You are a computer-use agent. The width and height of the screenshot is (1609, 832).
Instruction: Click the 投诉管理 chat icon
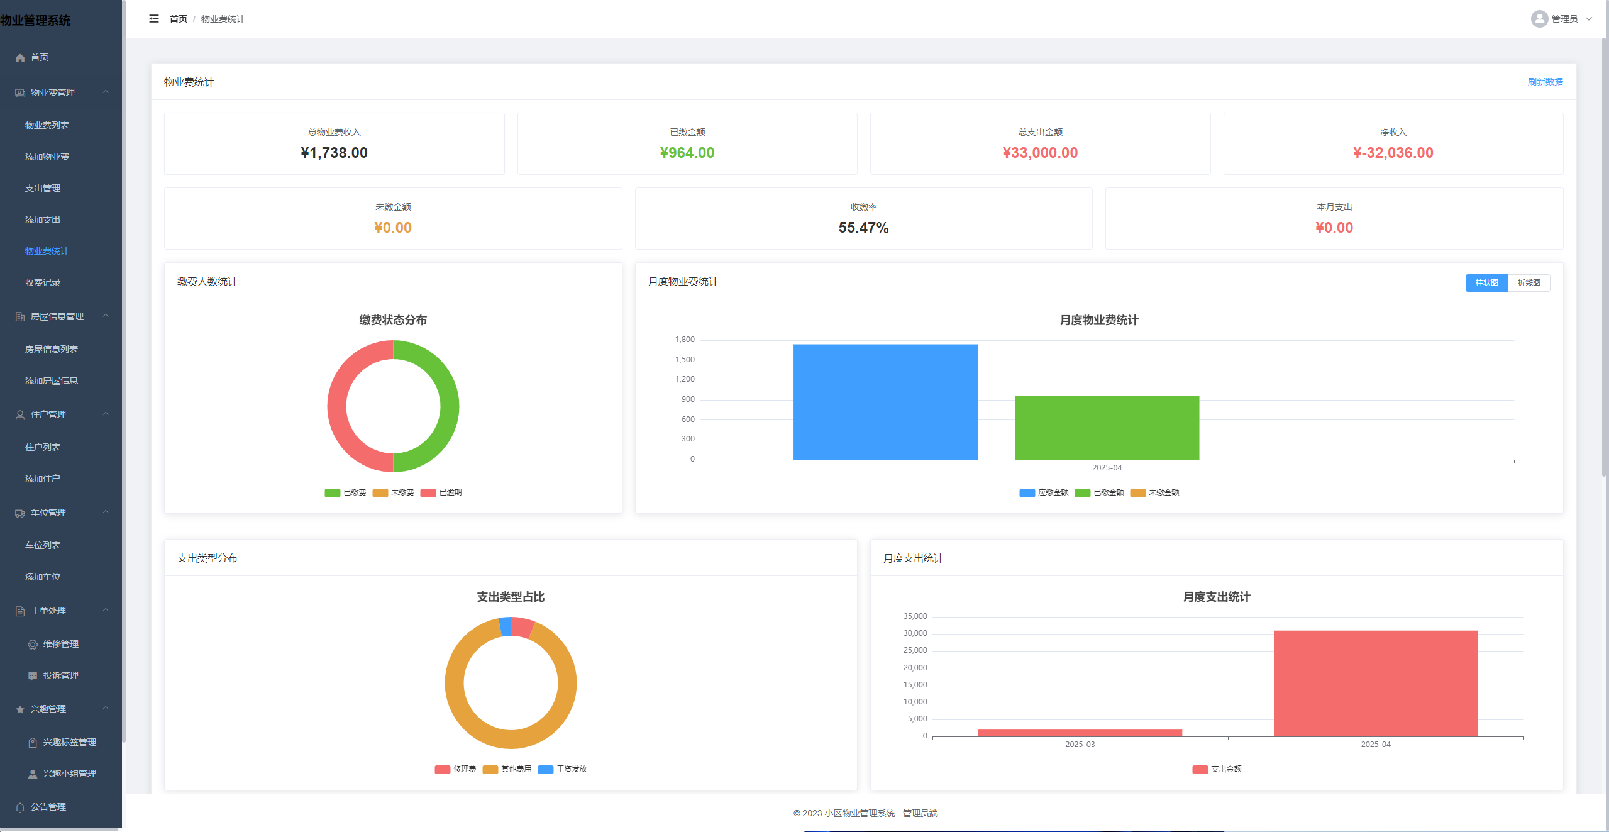[33, 676]
